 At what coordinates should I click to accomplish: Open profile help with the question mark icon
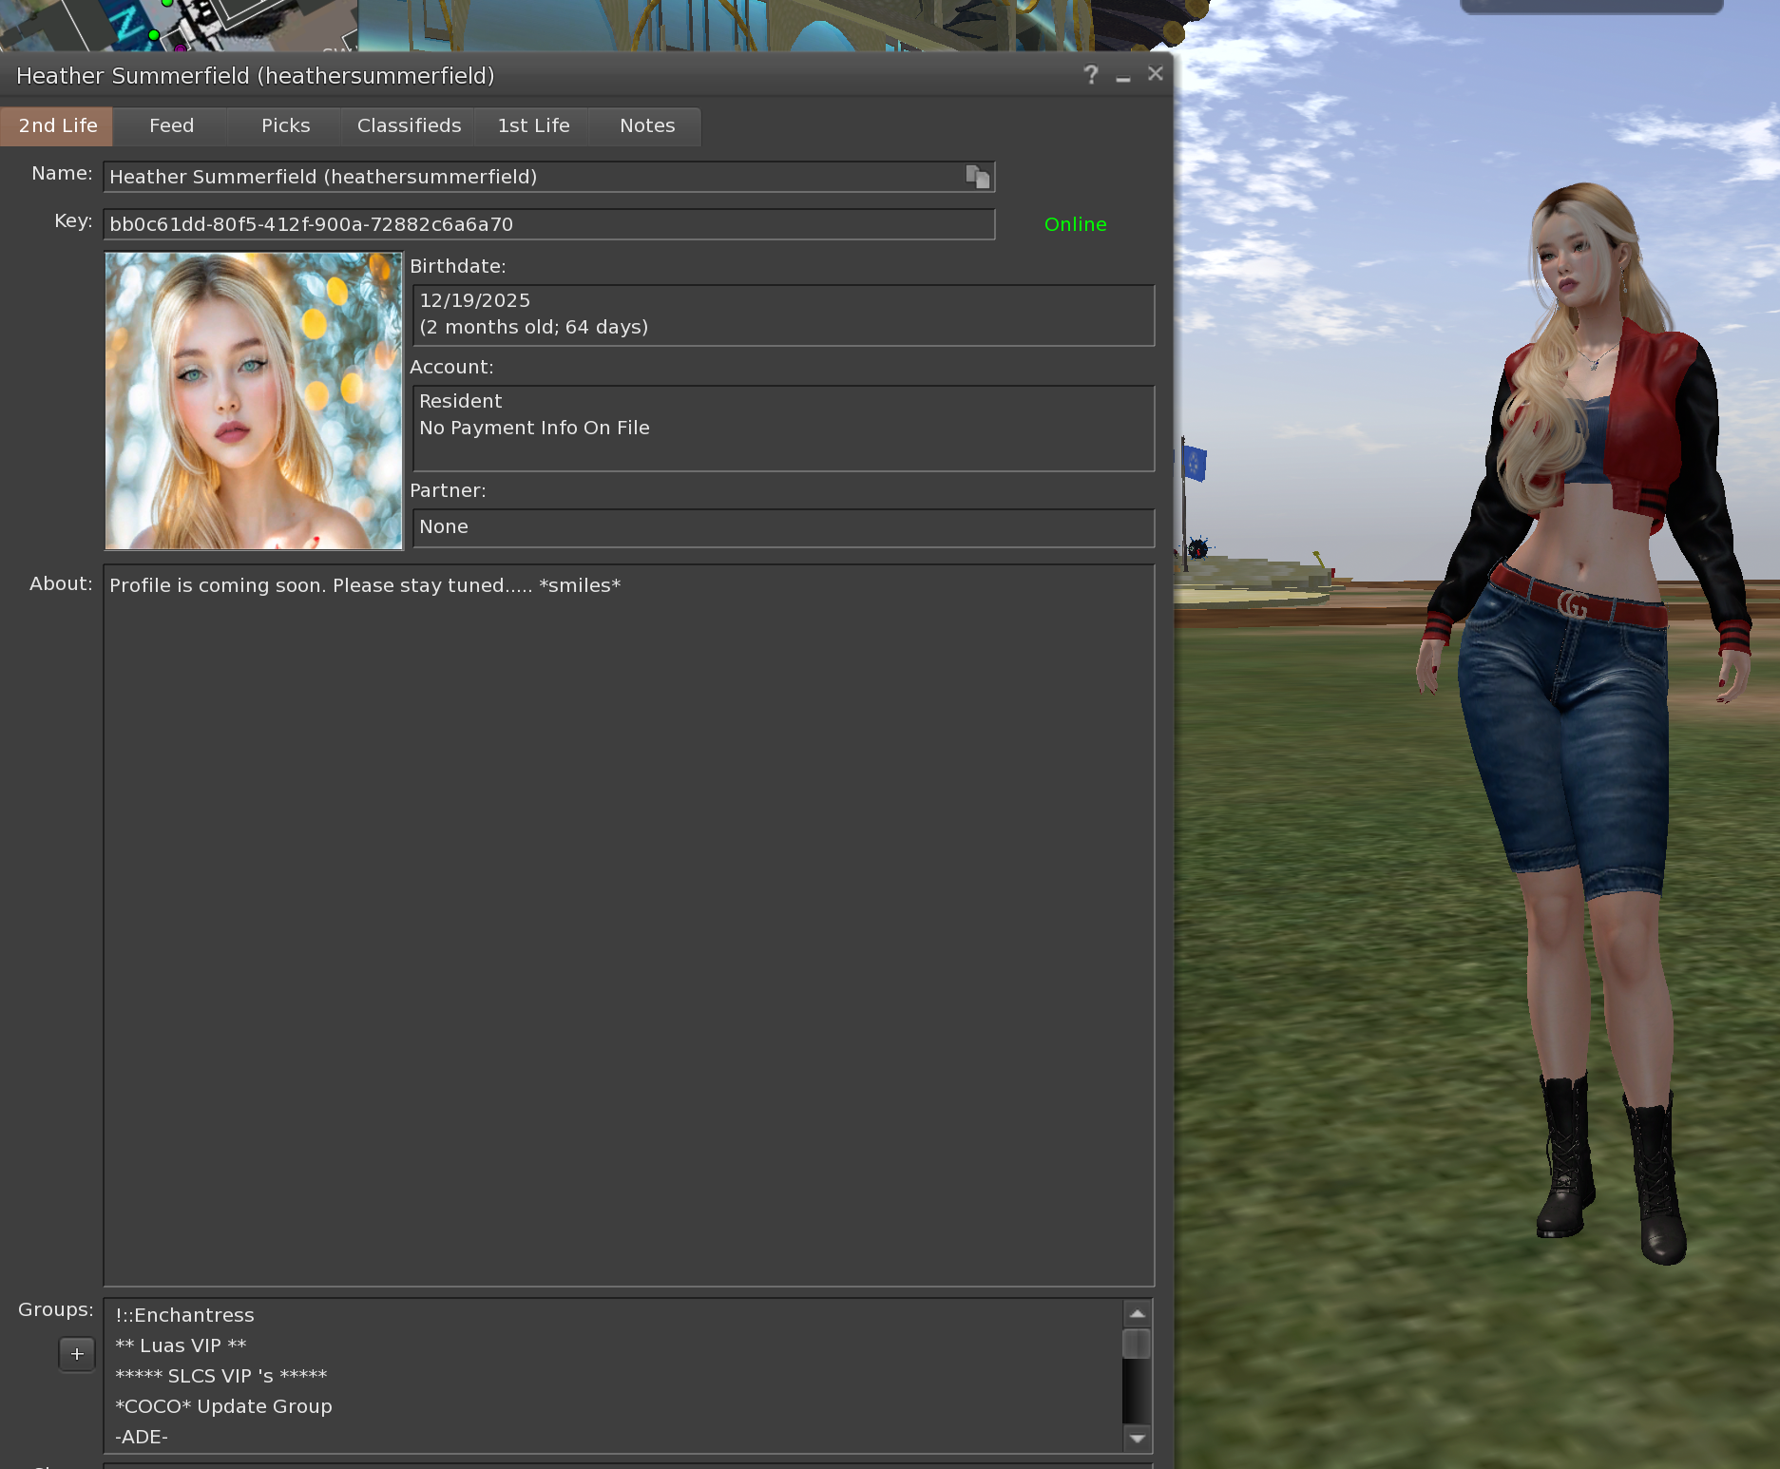1090,74
